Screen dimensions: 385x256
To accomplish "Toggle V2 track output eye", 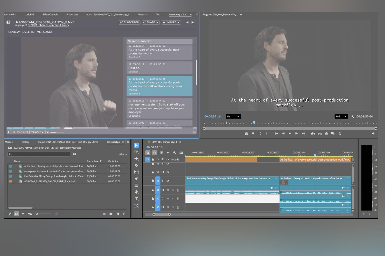I will tap(168, 172).
